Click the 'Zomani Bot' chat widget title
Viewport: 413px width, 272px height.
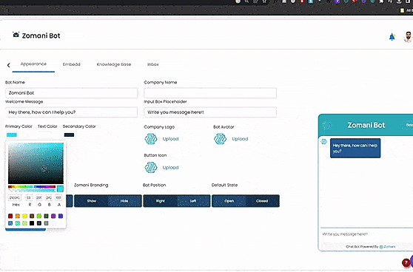click(366, 125)
